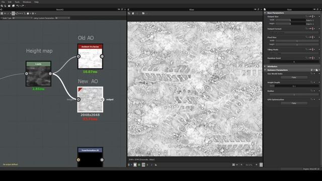Click the four-square layout icon in graph toolbar
Image resolution: width=322 pixels, height=181 pixels.
[2, 14]
